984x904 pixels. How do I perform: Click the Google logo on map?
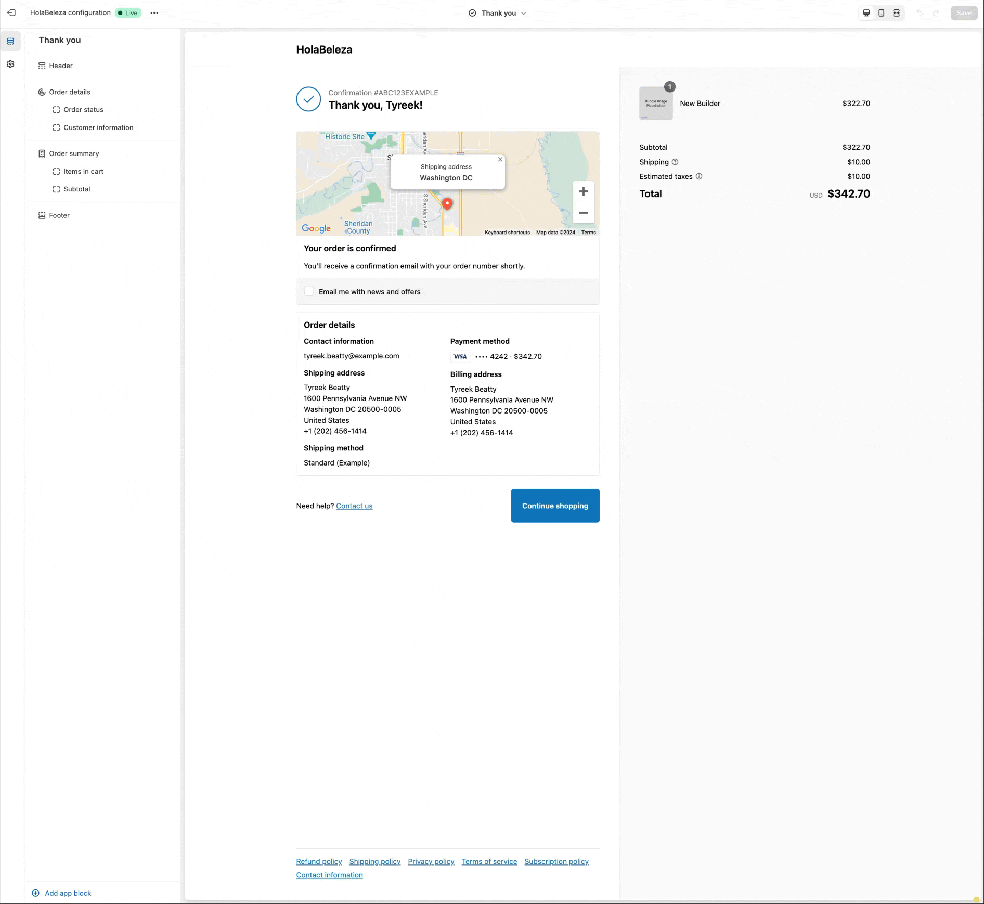[x=316, y=228]
